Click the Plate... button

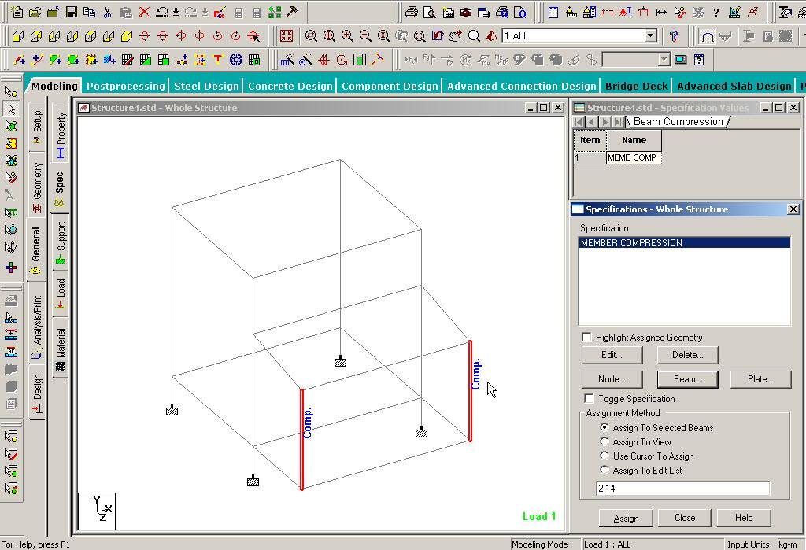760,379
